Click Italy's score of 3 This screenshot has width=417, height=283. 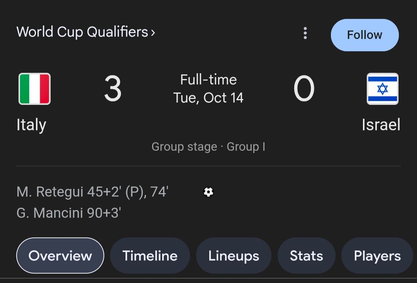pos(113,89)
